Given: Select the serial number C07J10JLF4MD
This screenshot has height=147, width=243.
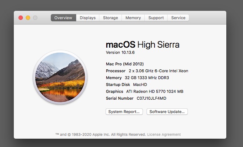Looking at the screenshot, I should pyautogui.click(x=151, y=98).
